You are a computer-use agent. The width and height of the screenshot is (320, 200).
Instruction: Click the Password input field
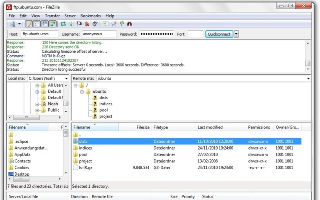point(157,34)
